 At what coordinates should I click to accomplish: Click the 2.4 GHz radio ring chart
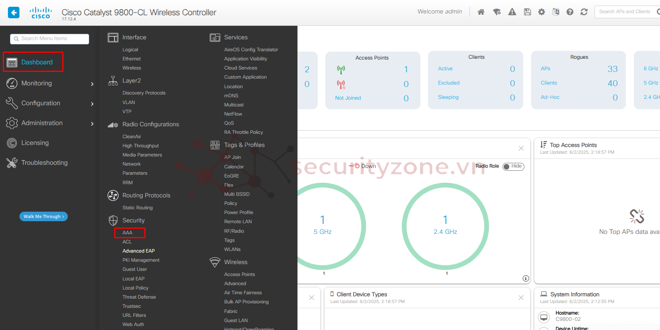pyautogui.click(x=445, y=226)
